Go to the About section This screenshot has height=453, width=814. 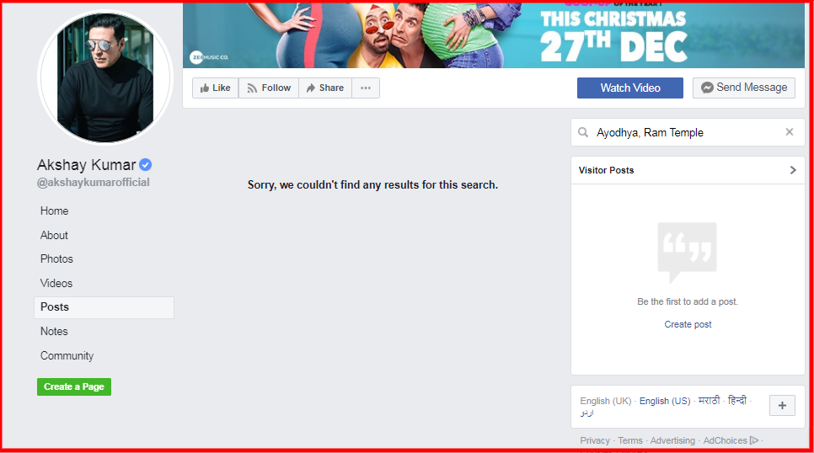(x=54, y=235)
